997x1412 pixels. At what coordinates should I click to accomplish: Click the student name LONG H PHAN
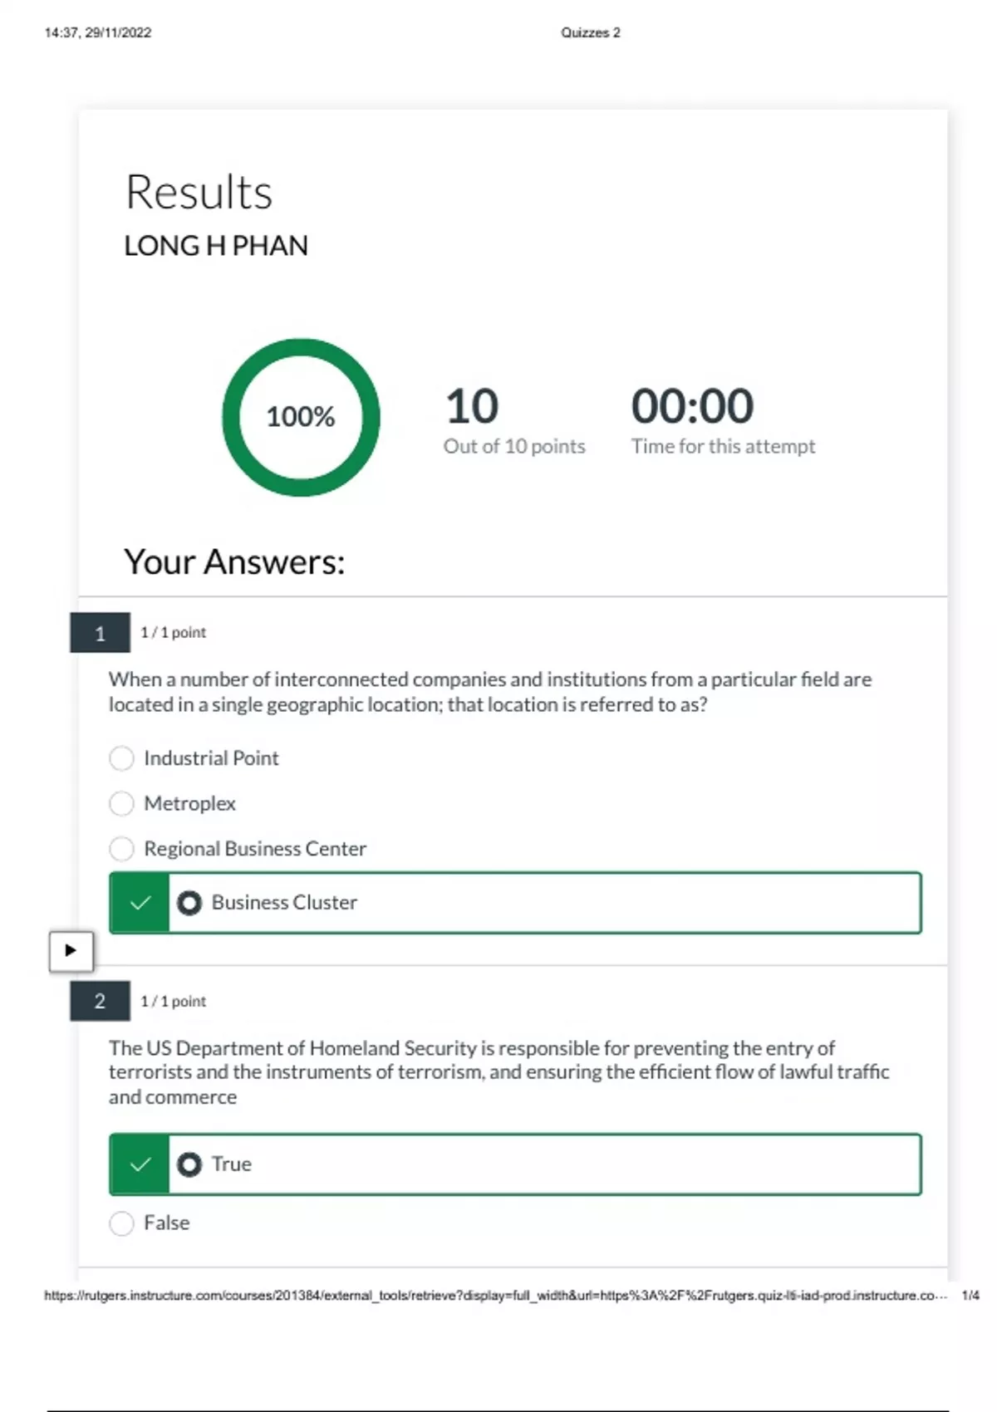tap(216, 246)
